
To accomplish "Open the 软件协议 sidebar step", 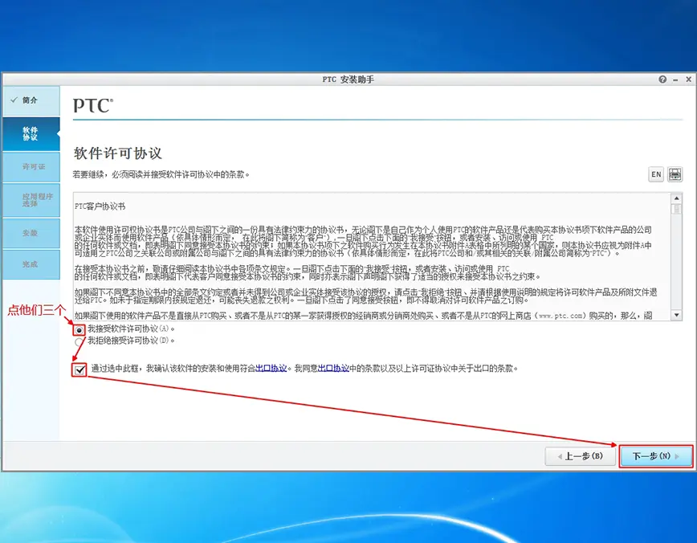I will (x=31, y=134).
